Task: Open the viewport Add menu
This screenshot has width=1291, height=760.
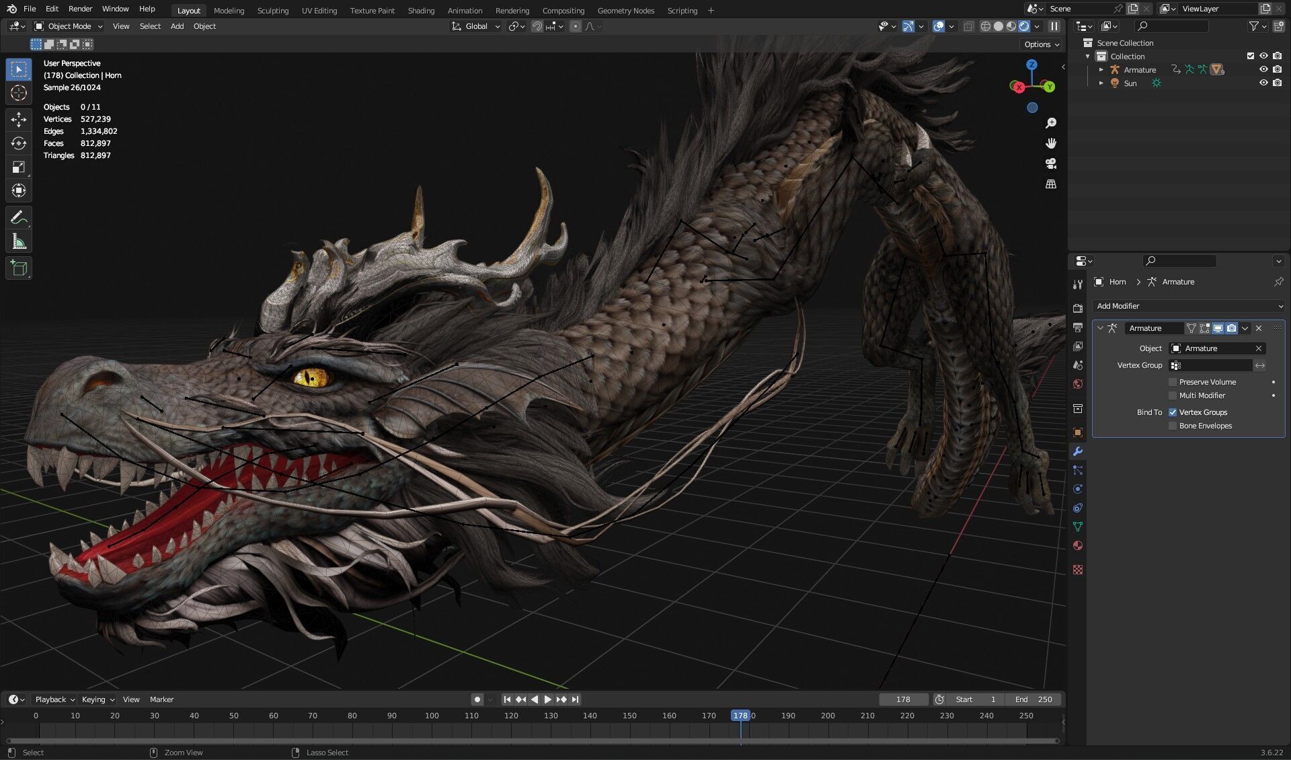Action: pos(177,26)
